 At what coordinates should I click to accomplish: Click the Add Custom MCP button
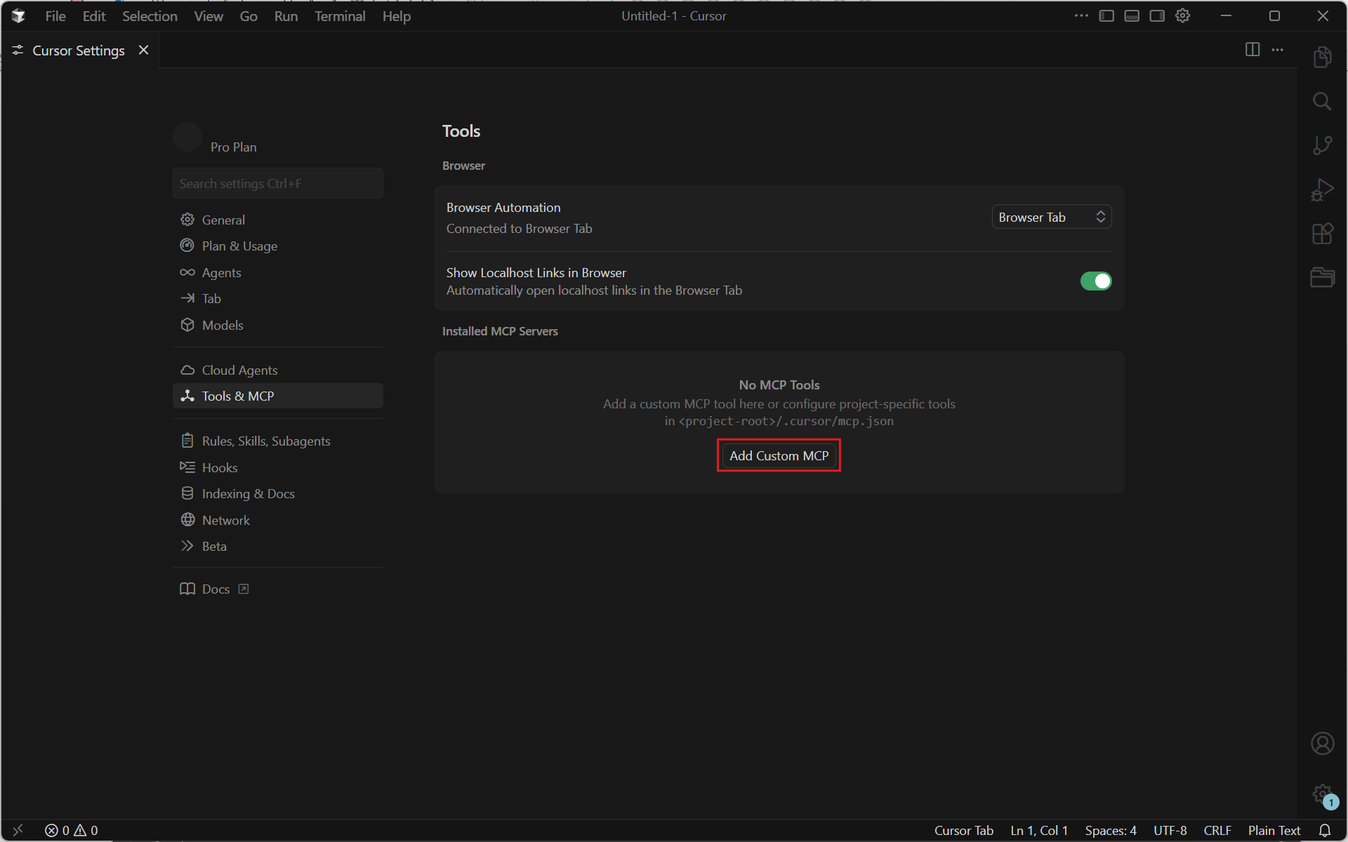[x=779, y=455]
